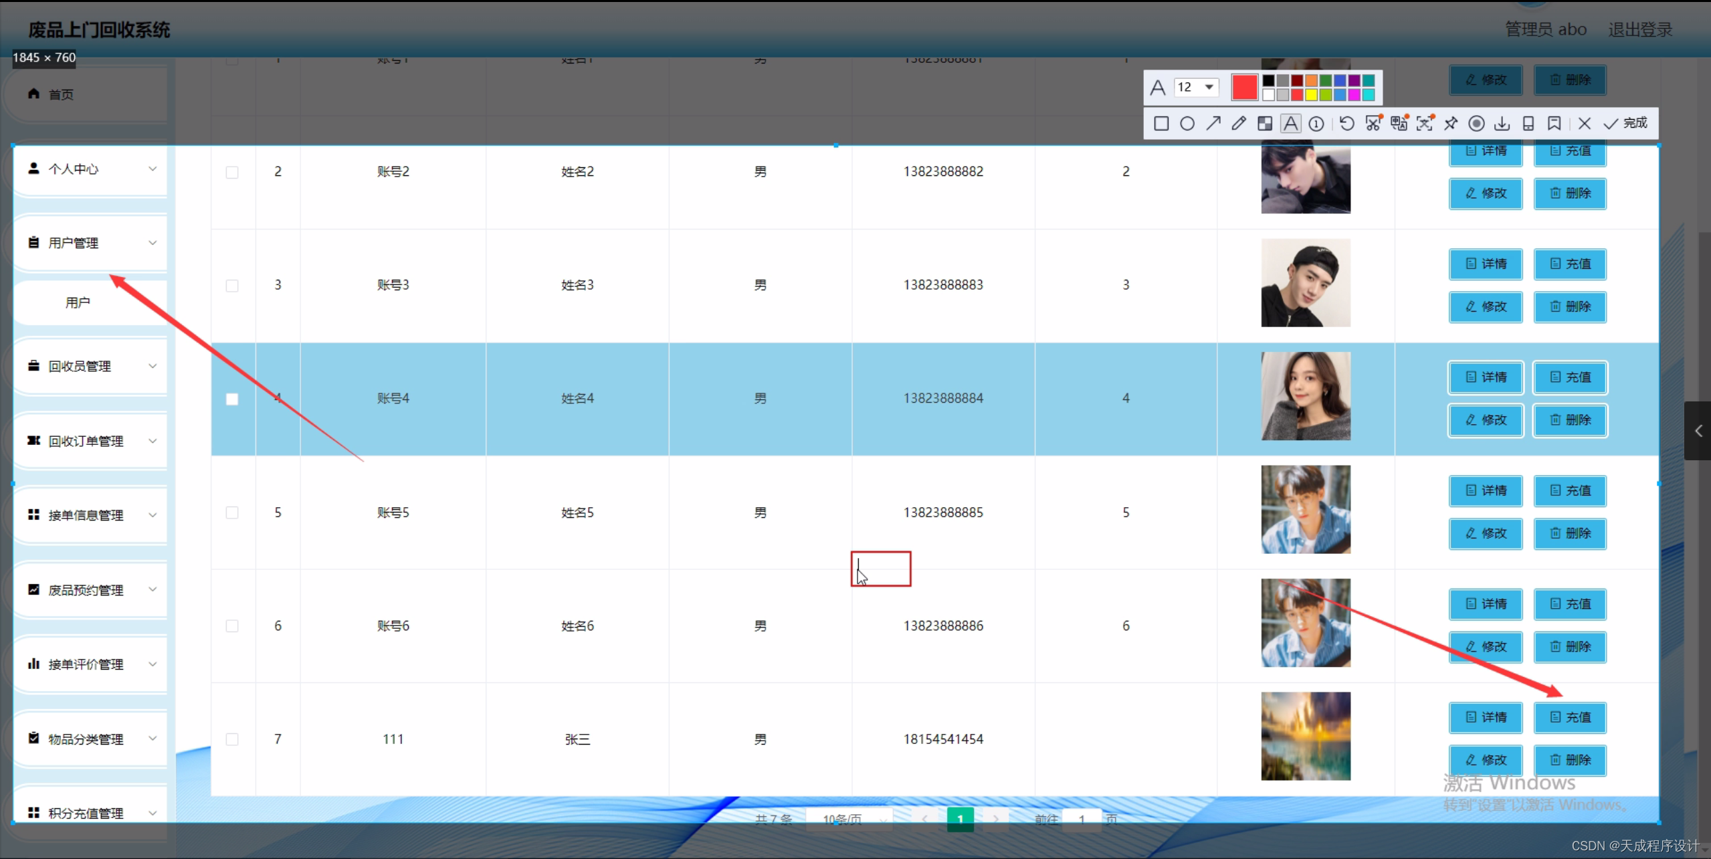Screen dimensions: 1711x859
Task: Choose the arrow annotation tool
Action: (1213, 124)
